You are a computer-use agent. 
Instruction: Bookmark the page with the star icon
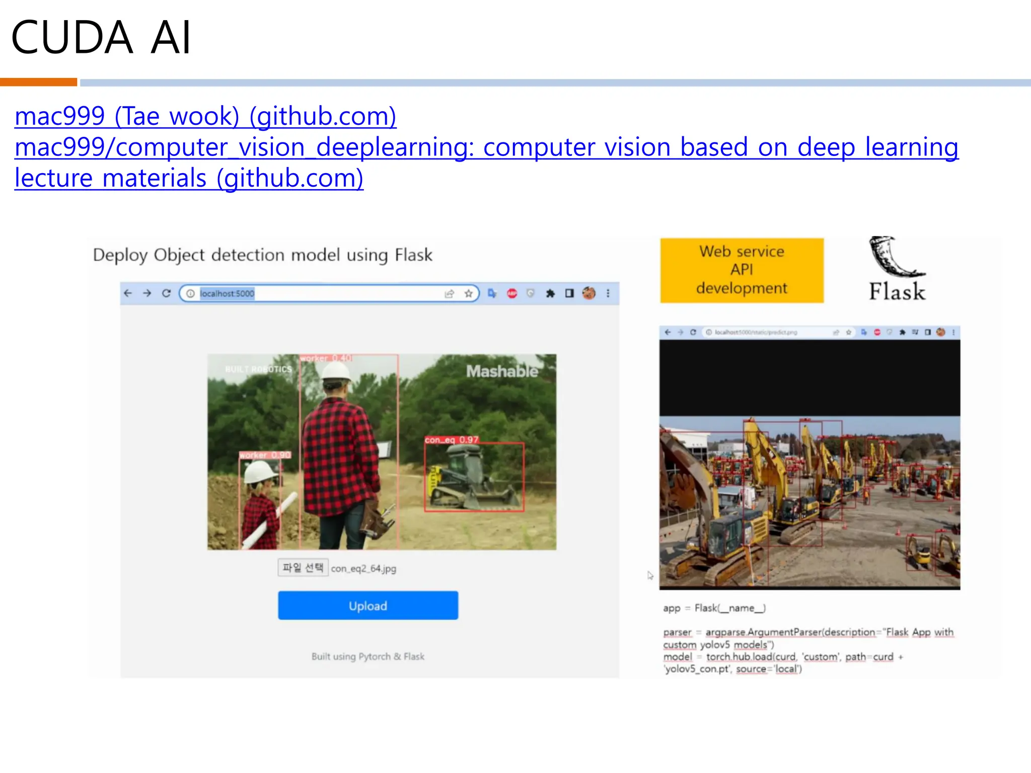point(469,293)
